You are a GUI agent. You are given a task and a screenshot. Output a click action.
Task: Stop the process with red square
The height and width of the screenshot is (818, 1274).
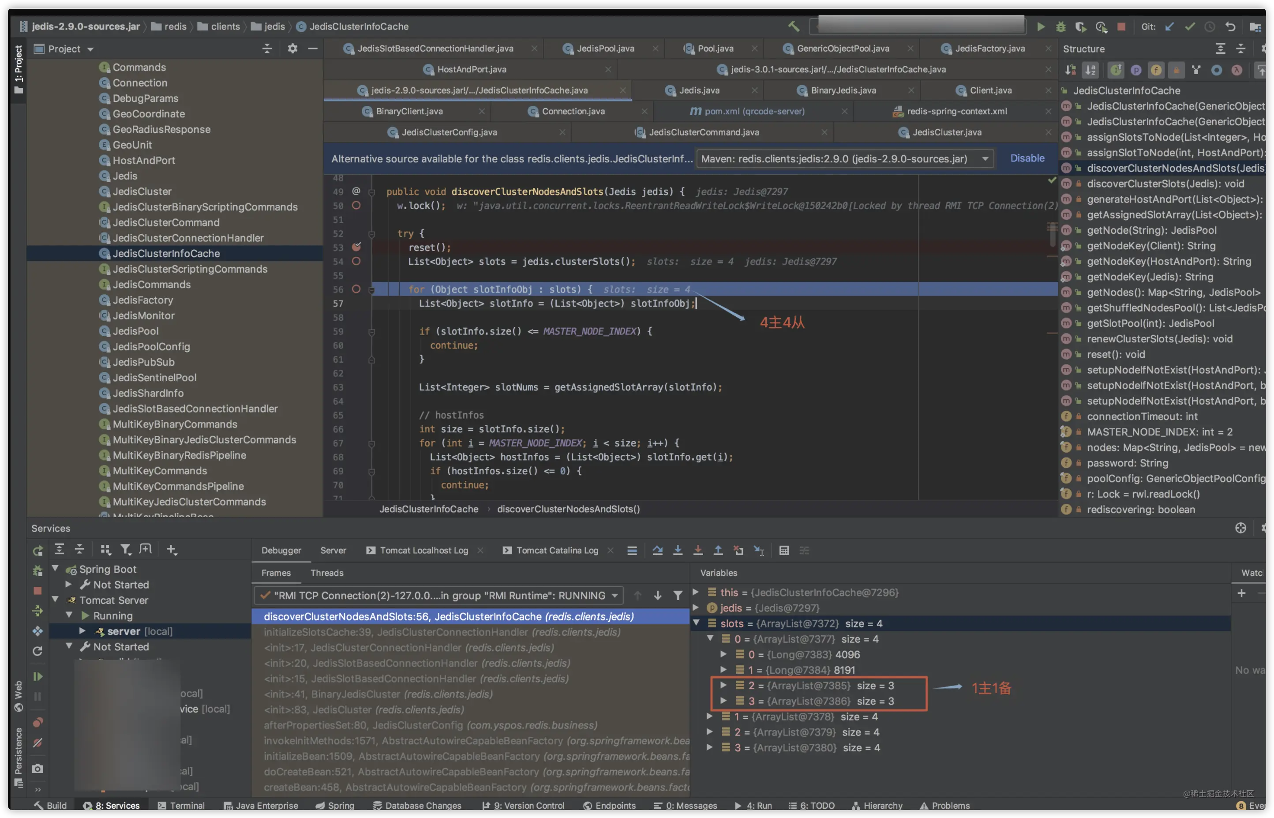pyautogui.click(x=1121, y=26)
